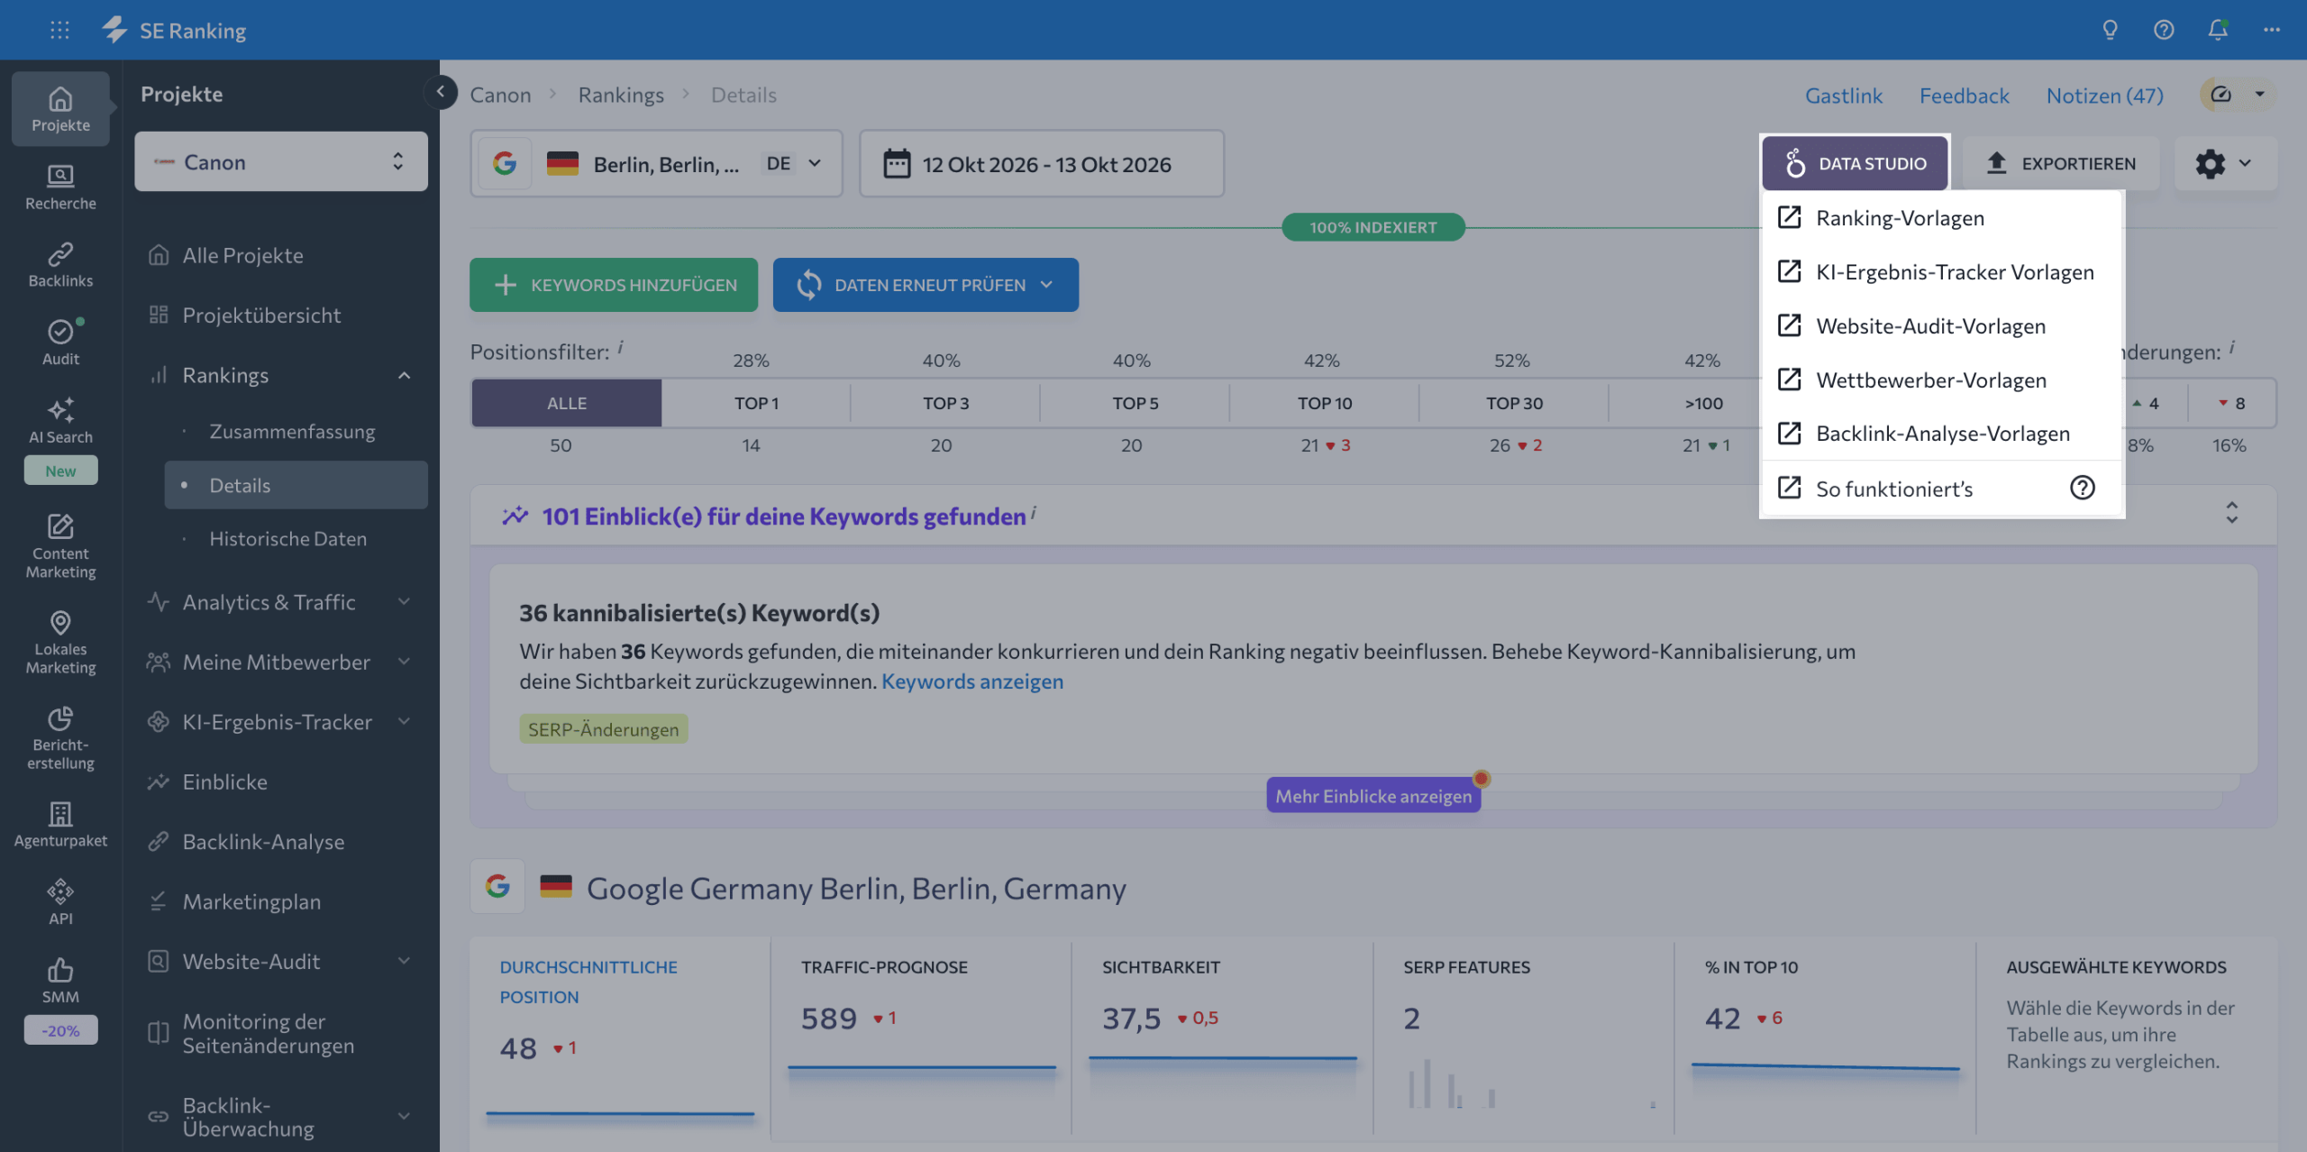The width and height of the screenshot is (2307, 1152).
Task: Open API in the left sidebar
Action: pos(60,901)
